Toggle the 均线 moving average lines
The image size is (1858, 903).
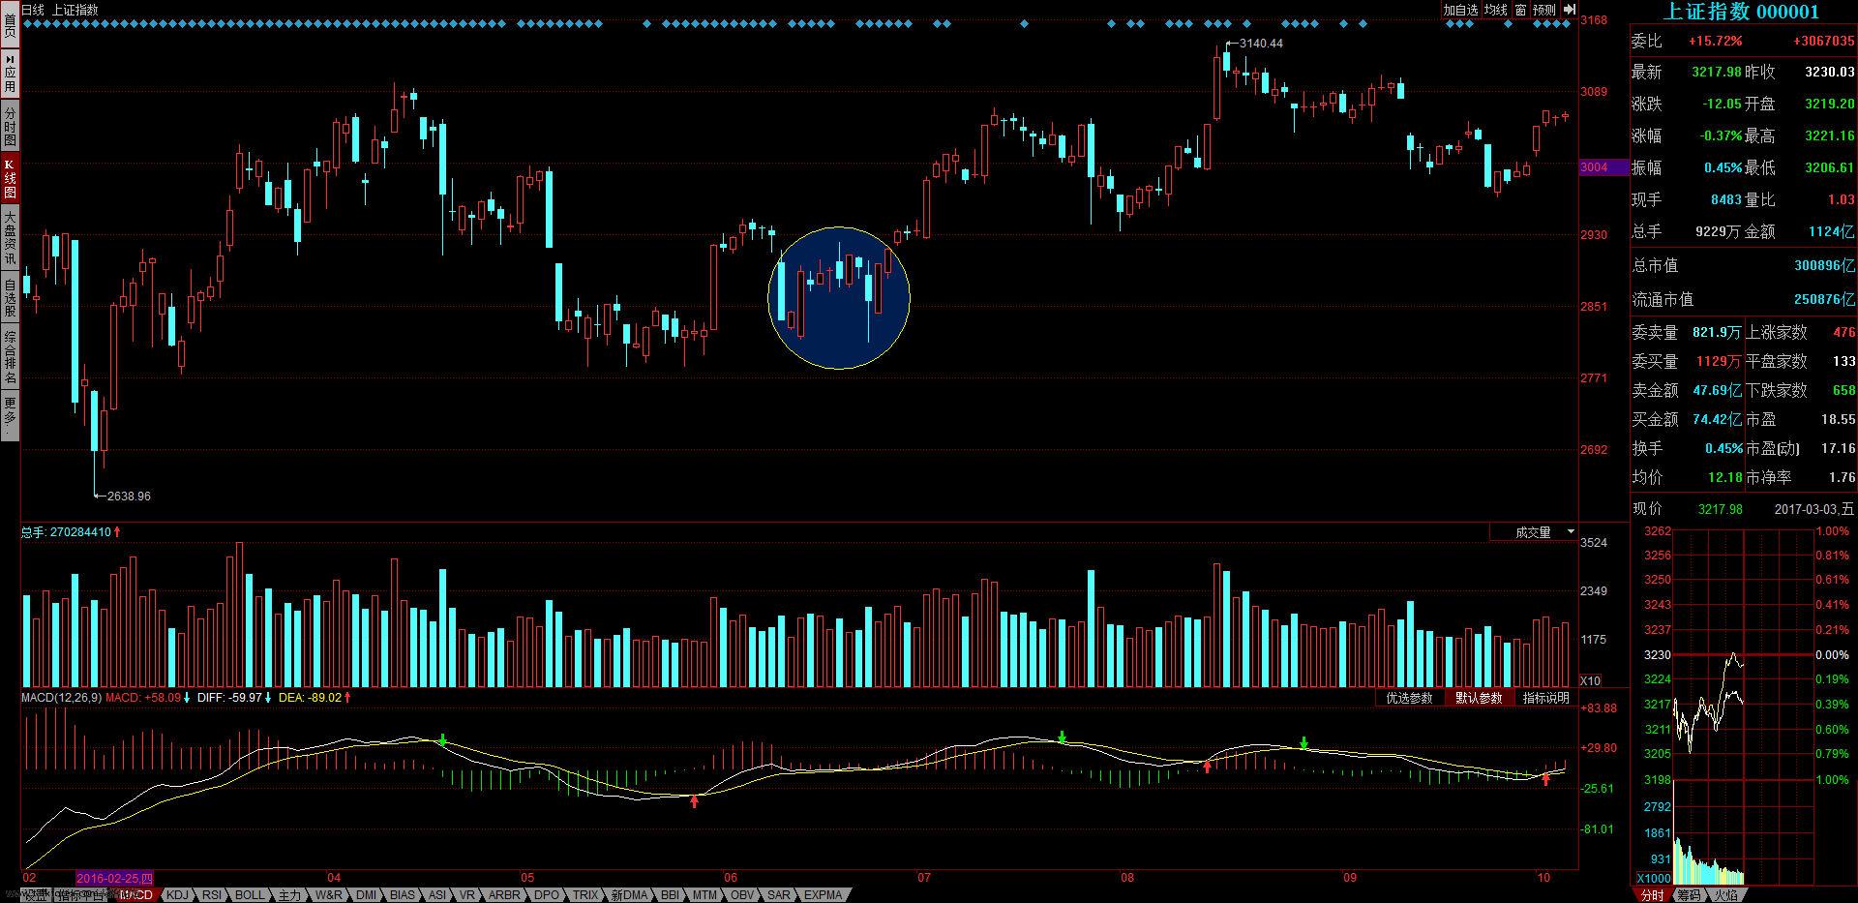[1496, 10]
